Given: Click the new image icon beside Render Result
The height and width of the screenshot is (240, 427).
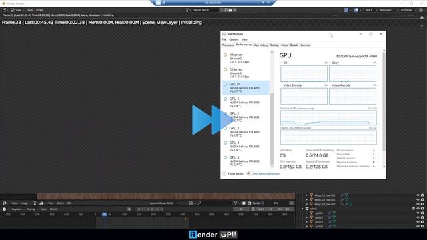Looking at the screenshot, I should point(226,10).
